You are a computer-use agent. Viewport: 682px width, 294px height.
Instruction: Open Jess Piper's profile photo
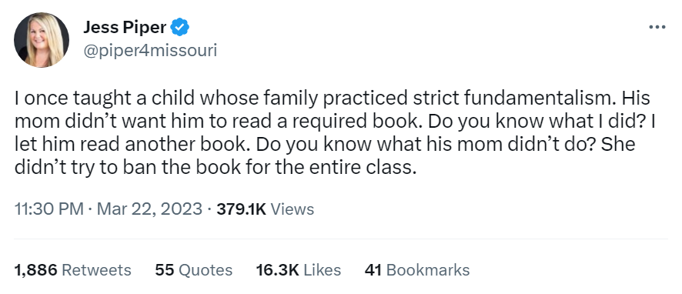coord(42,39)
